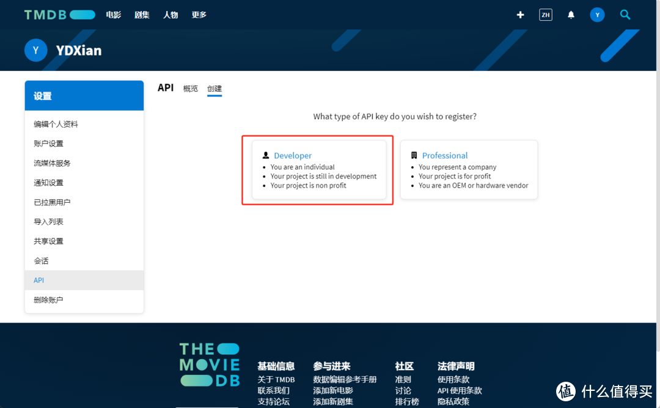Screen dimensions: 660x408
Task: Open the 更多 dropdown menu
Action: click(198, 14)
